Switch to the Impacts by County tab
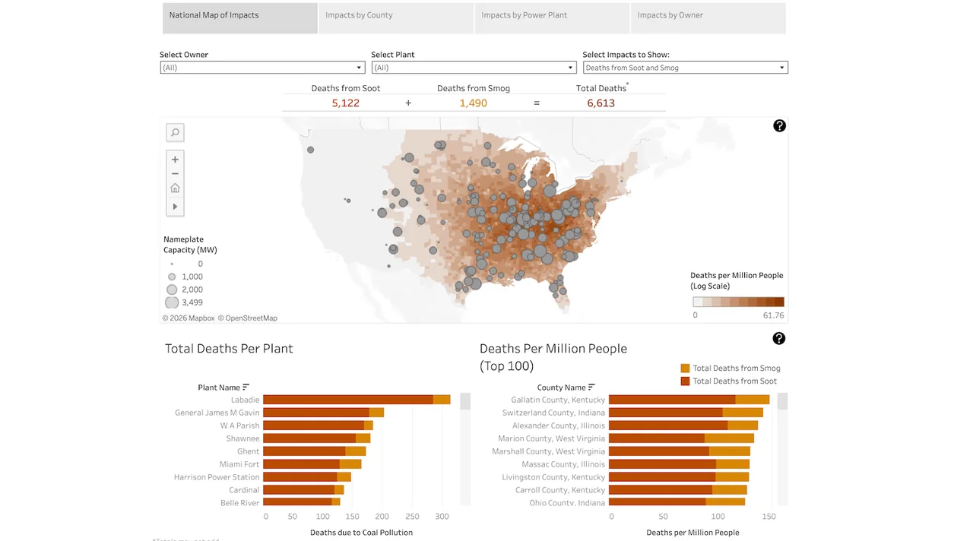973x541 pixels. (359, 15)
